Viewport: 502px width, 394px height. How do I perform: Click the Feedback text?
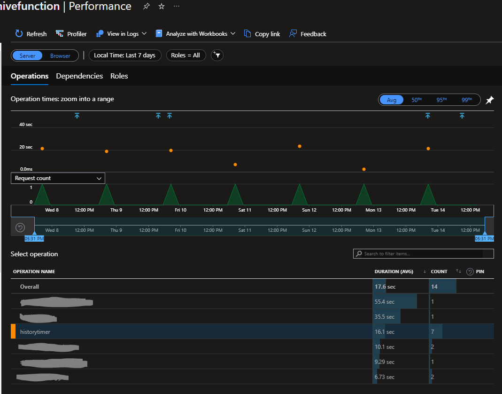[x=313, y=34]
